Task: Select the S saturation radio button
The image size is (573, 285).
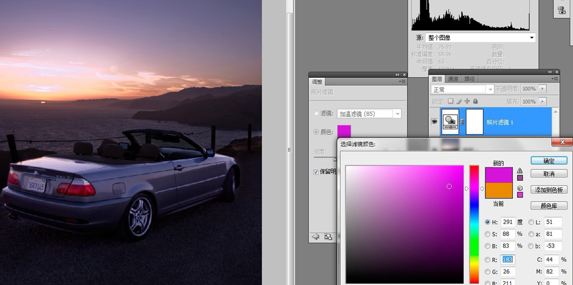Action: point(487,234)
